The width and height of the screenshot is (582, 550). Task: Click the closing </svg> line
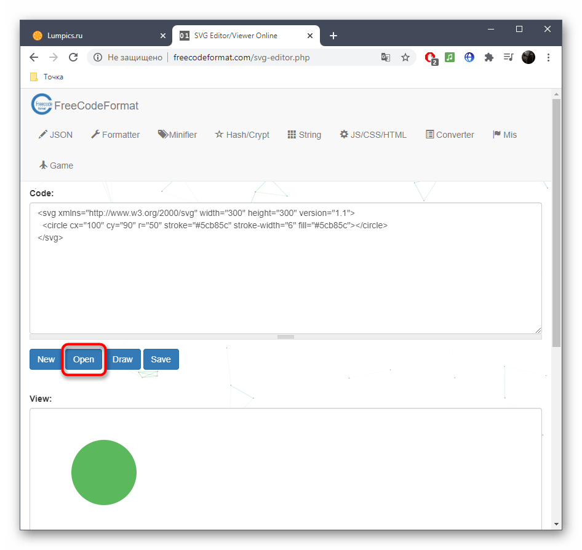point(50,237)
